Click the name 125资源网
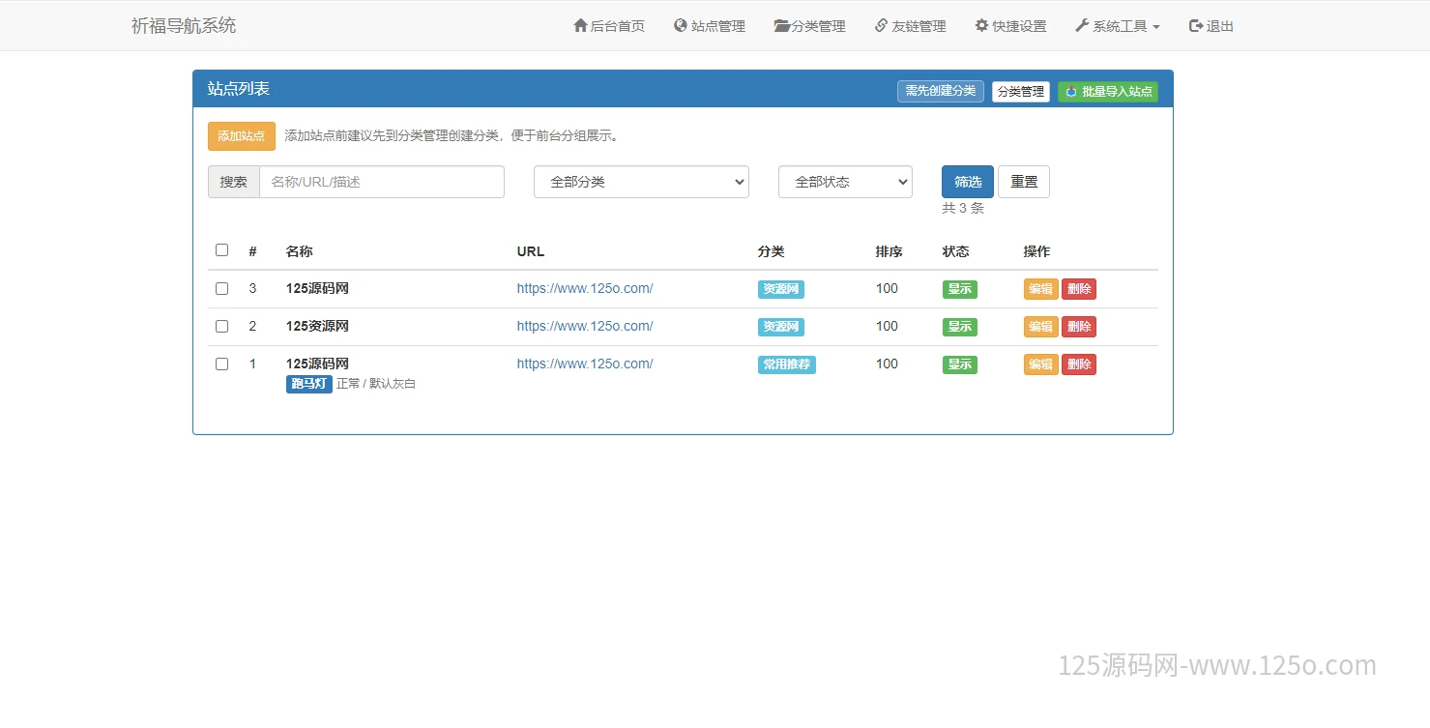Image resolution: width=1430 pixels, height=728 pixels. click(317, 326)
